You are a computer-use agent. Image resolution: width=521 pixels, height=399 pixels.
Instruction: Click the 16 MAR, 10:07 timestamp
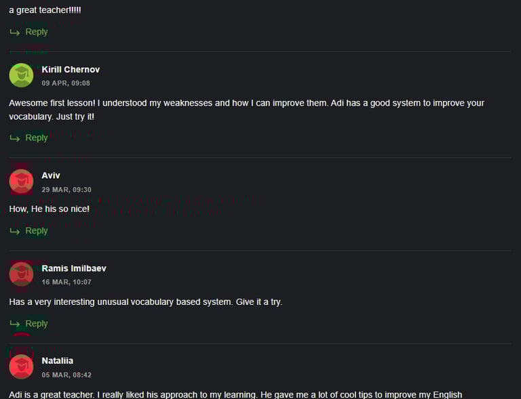tap(66, 282)
